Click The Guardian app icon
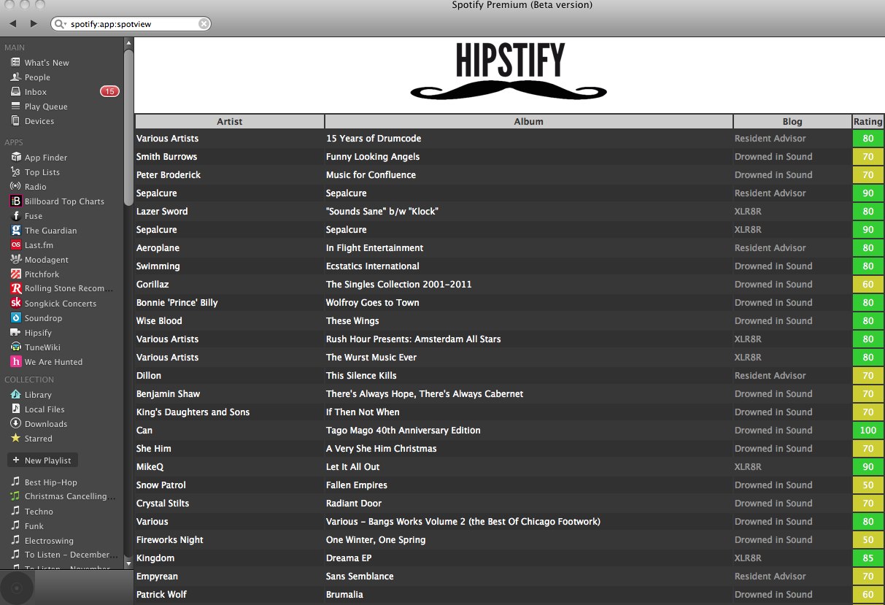This screenshot has height=605, width=885. (16, 231)
